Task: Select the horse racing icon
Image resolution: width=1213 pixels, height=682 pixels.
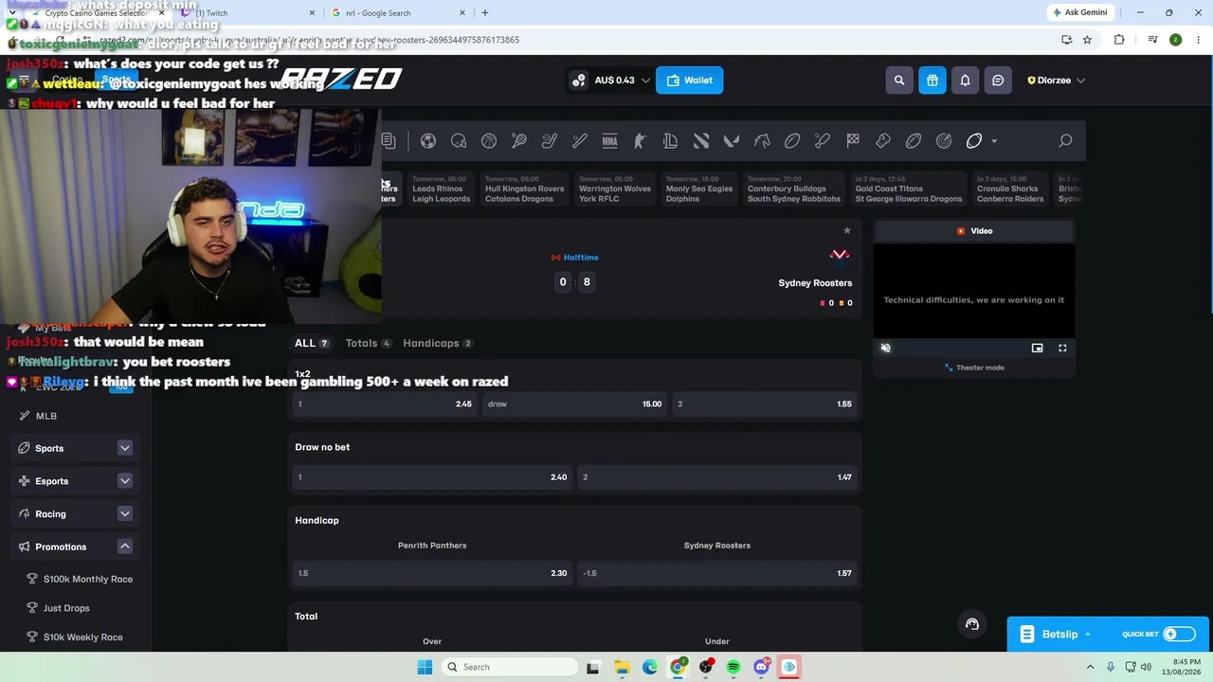Action: coord(762,141)
